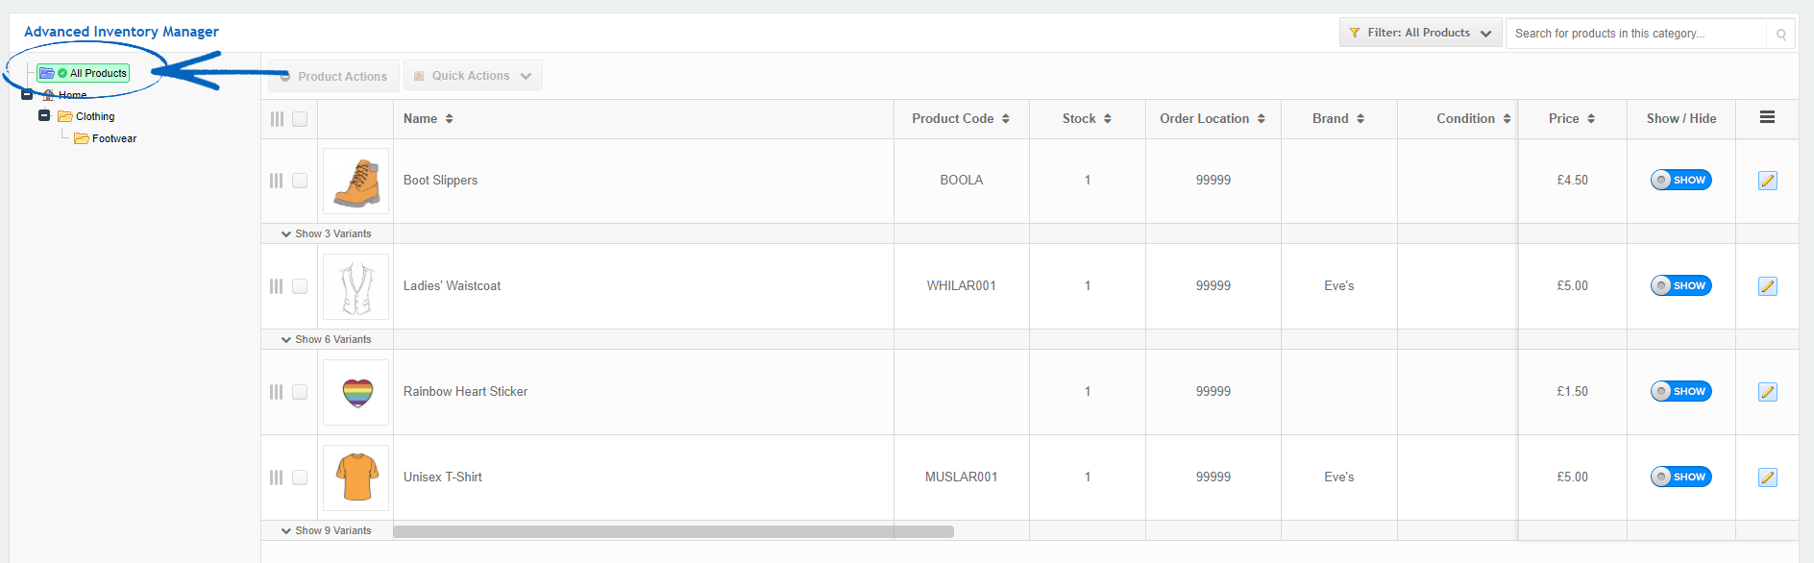This screenshot has width=1814, height=563.
Task: Click the search magnifier icon
Action: [1781, 33]
